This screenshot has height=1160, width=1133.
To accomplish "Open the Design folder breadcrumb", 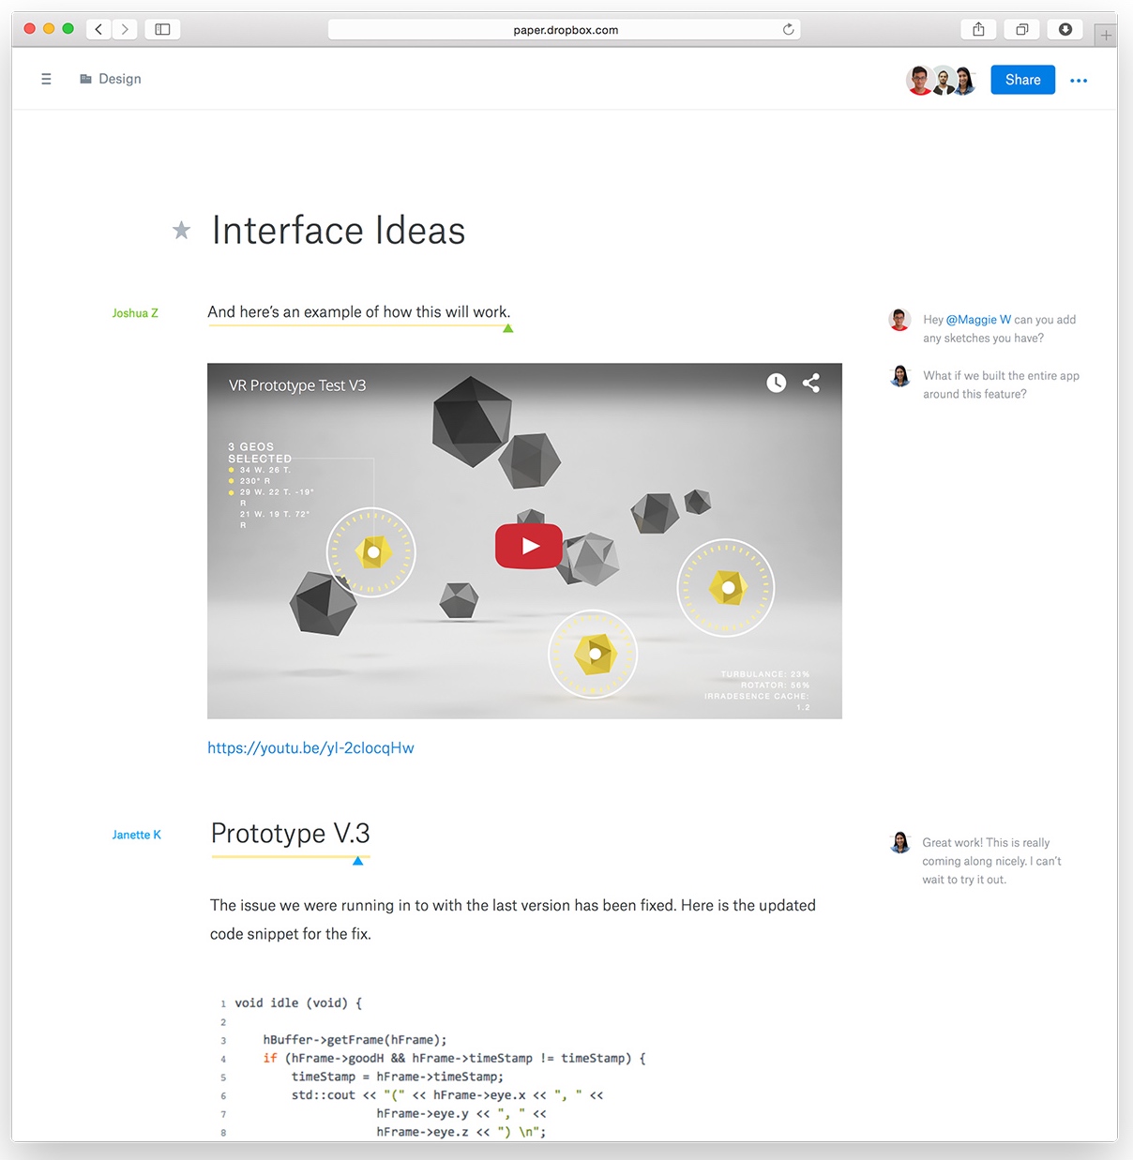I will [x=111, y=80].
